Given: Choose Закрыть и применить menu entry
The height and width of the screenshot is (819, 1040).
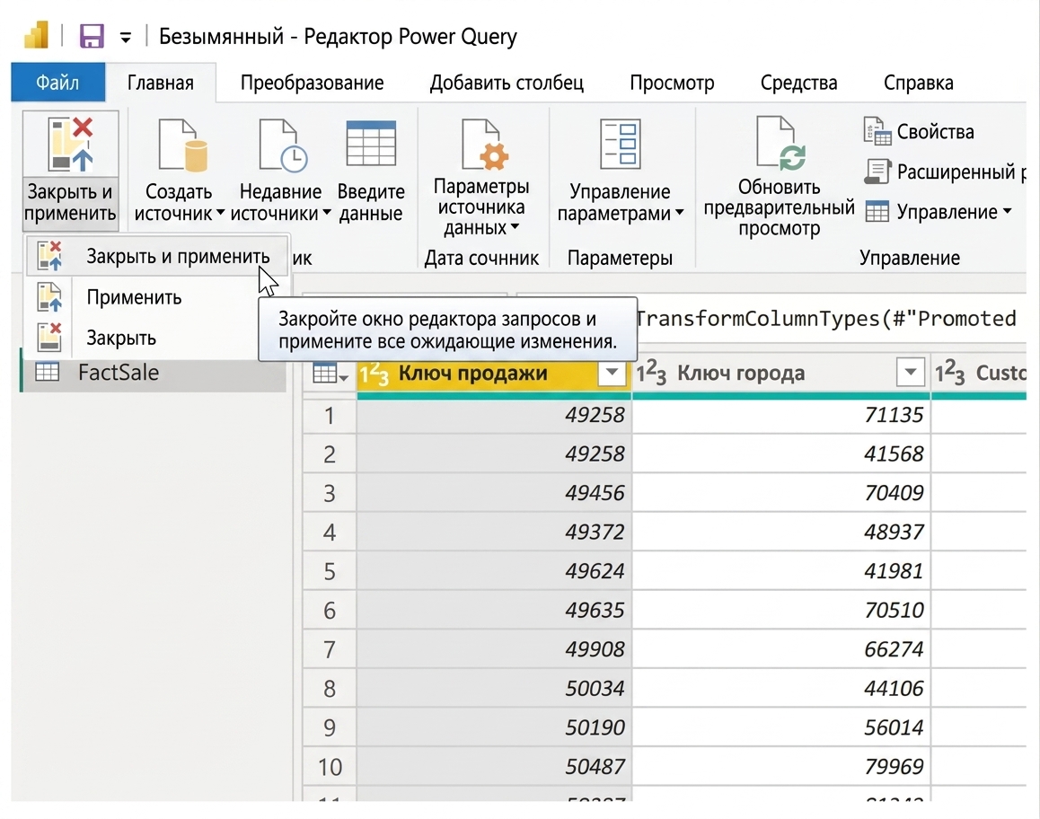Looking at the screenshot, I should click(158, 256).
